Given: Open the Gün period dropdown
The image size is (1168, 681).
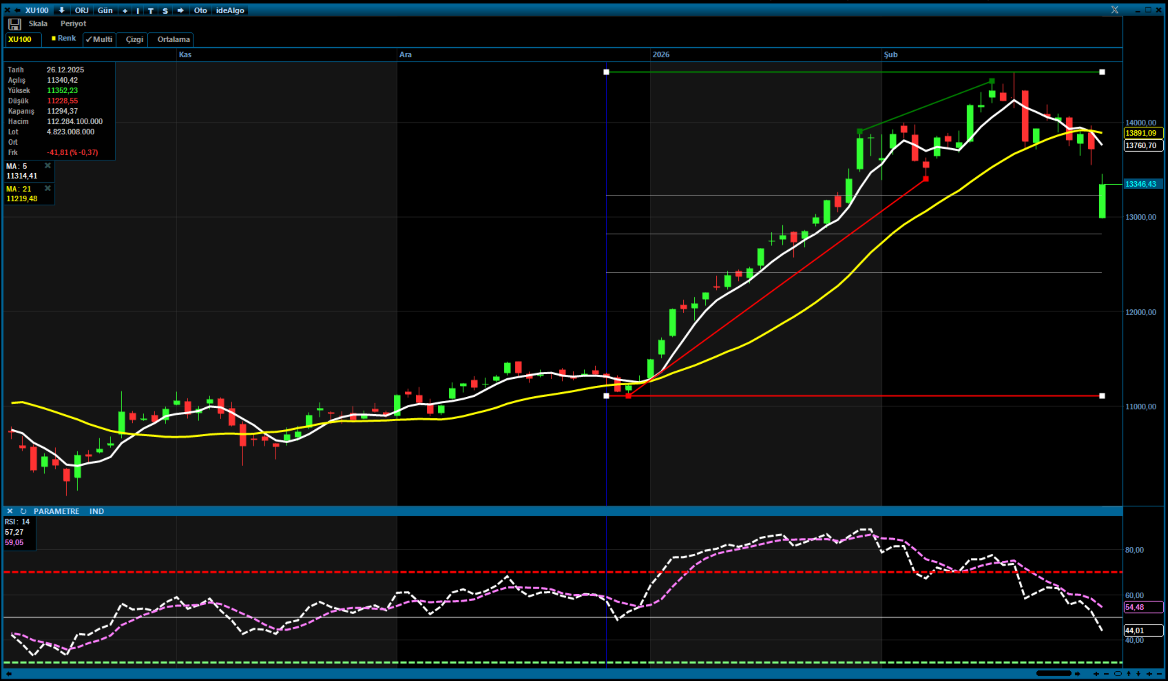Looking at the screenshot, I should (105, 10).
